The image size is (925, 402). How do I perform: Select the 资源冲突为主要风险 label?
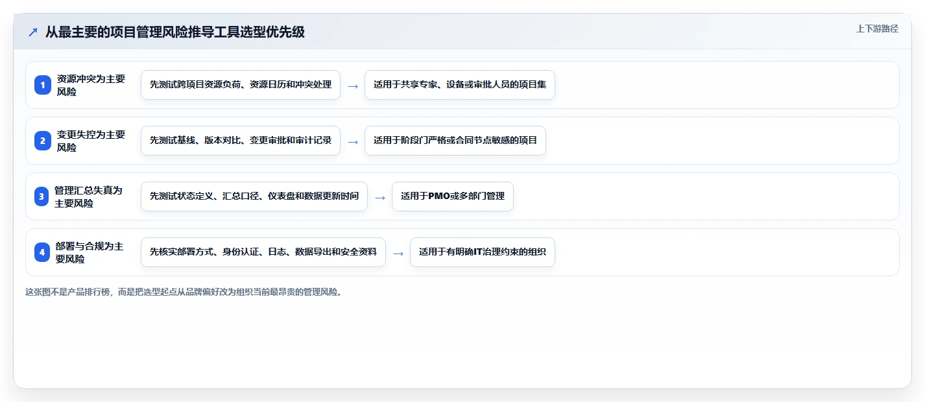point(91,85)
